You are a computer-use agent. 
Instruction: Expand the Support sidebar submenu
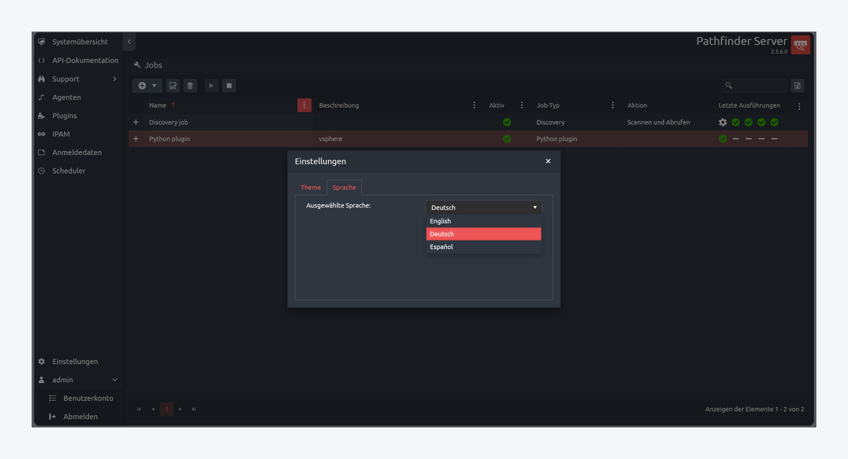coord(115,79)
